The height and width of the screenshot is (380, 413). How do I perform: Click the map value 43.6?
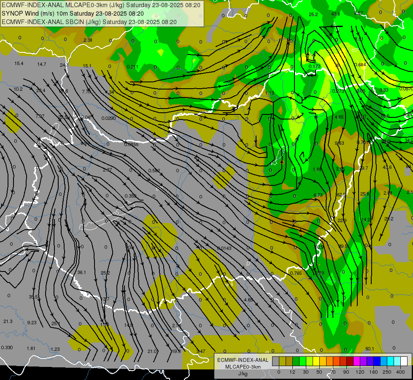click(x=387, y=168)
